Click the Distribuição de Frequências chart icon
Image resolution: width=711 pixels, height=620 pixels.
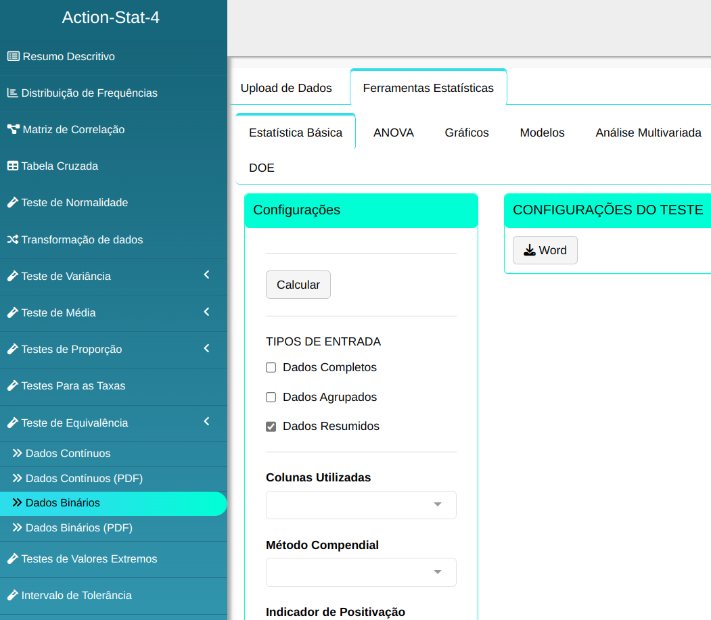[12, 93]
